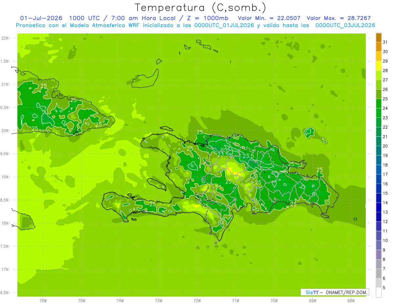394x305 pixels.
Task: Click 'Valor Min. = 22.0507' readout
Action: 269,18
